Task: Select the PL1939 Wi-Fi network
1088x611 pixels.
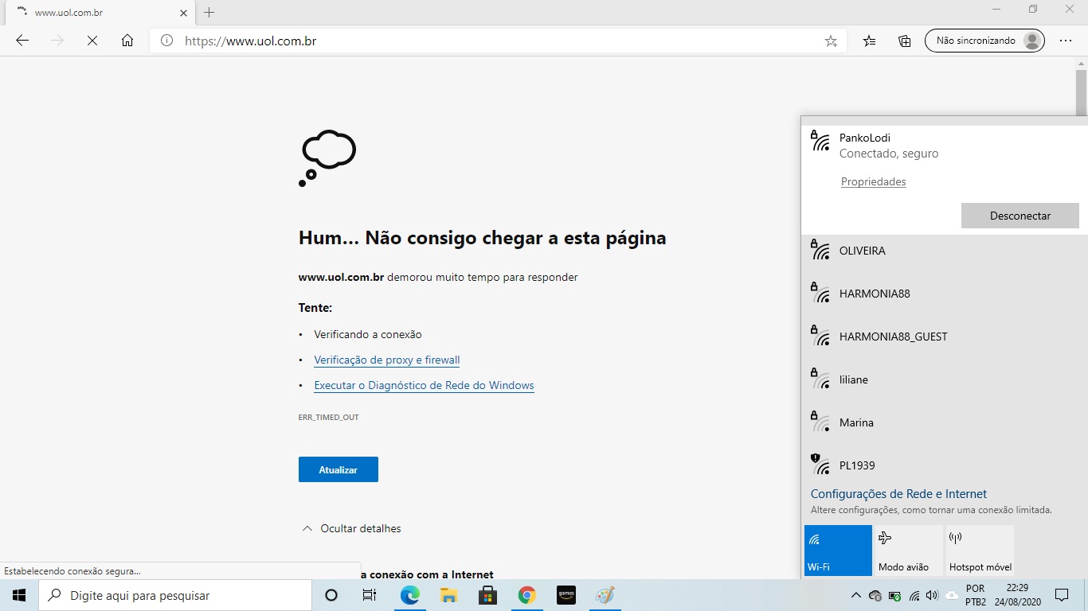Action: click(944, 464)
